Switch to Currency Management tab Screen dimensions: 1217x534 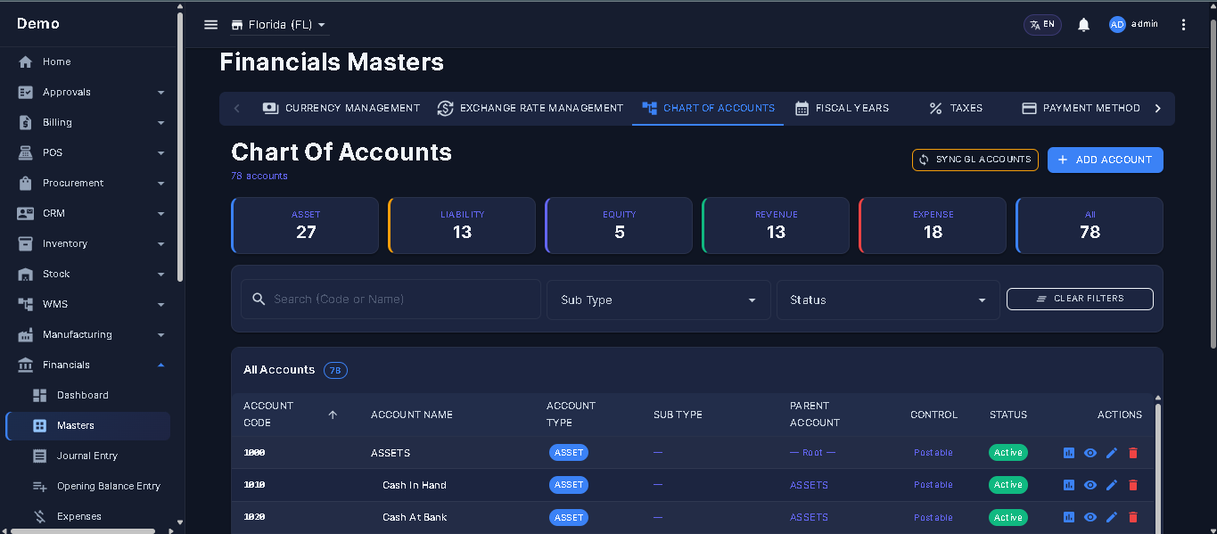[341, 108]
